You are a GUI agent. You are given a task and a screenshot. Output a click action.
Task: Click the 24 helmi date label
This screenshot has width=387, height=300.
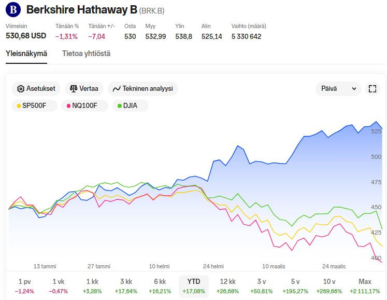point(213,266)
